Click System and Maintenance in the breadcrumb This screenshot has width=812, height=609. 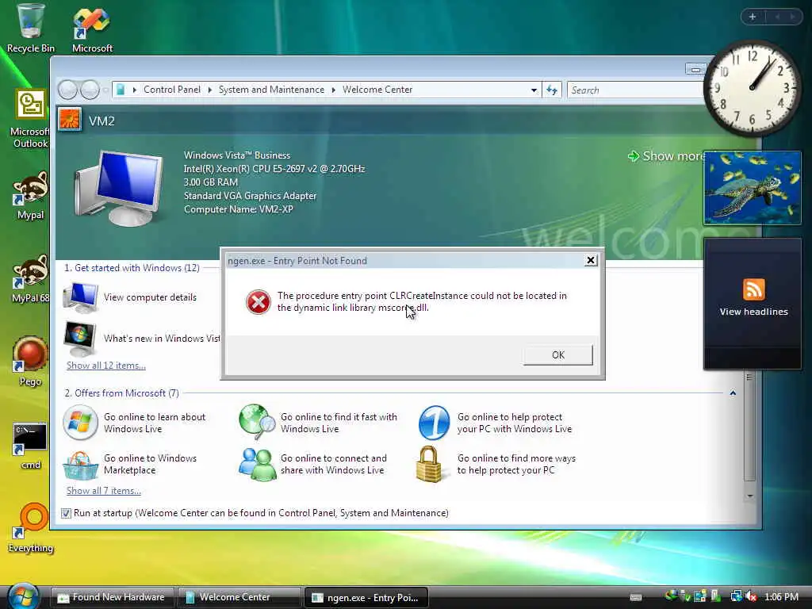coord(271,90)
